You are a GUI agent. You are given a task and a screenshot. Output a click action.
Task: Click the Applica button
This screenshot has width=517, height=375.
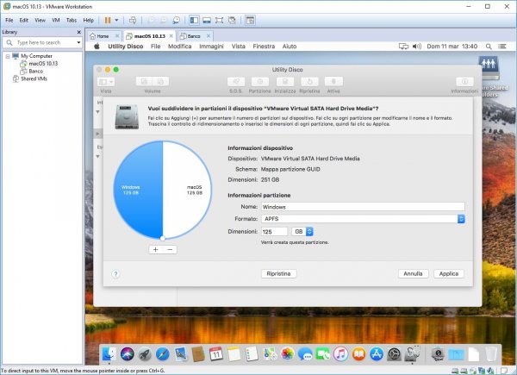(x=449, y=274)
